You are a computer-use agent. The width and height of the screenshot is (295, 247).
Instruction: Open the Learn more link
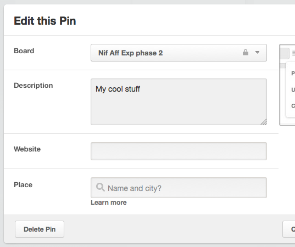tap(109, 203)
